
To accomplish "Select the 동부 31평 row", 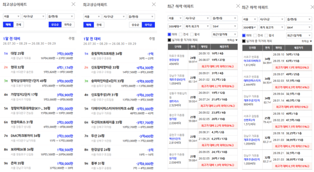I will coord(119,166).
